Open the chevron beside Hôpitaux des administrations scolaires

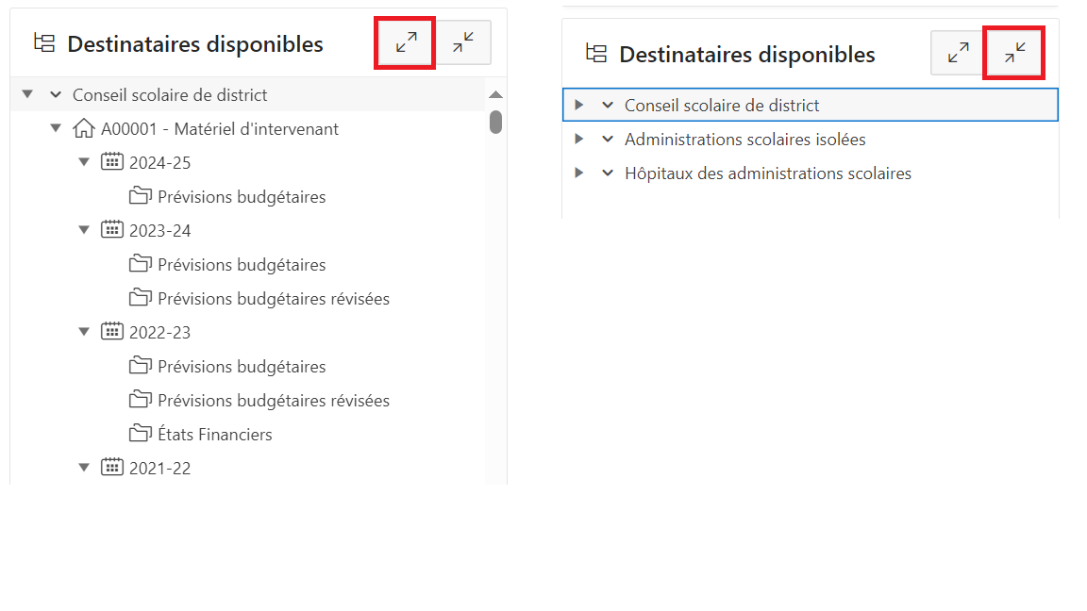pyautogui.click(x=608, y=173)
